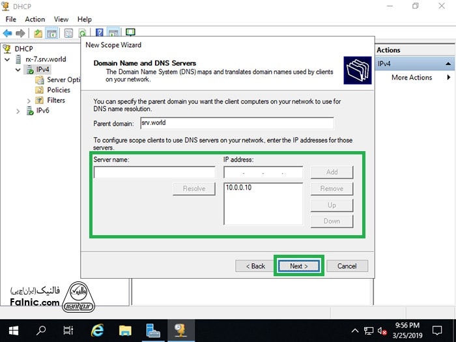Screen dimensions: 456x342
Task: Click the green monitor toolbar icon
Action: (x=130, y=33)
